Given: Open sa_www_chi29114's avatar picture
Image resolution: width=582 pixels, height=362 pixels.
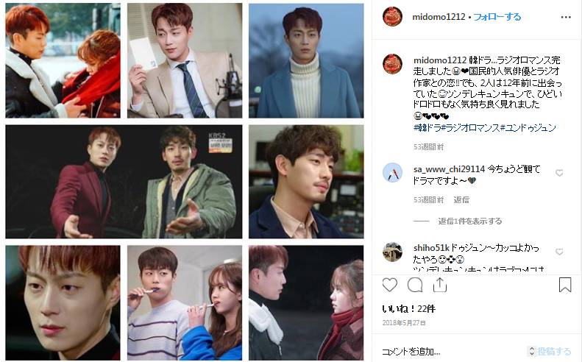Looking at the screenshot, I should [x=392, y=173].
